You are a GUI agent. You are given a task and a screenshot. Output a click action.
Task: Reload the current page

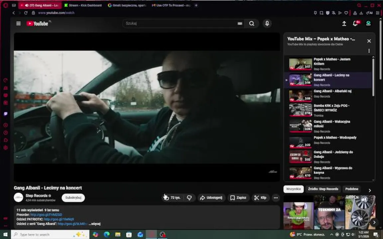(x=26, y=13)
